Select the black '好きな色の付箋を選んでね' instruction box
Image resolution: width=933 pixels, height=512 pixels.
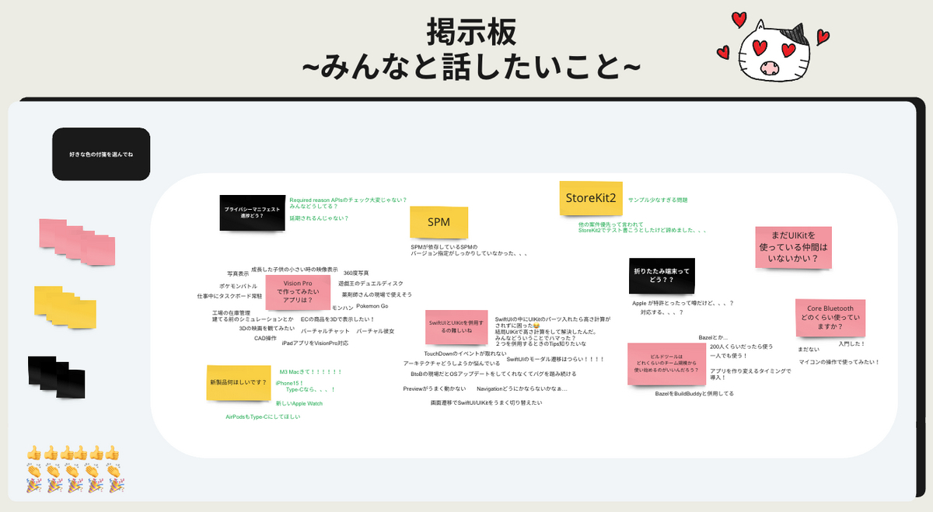[101, 155]
